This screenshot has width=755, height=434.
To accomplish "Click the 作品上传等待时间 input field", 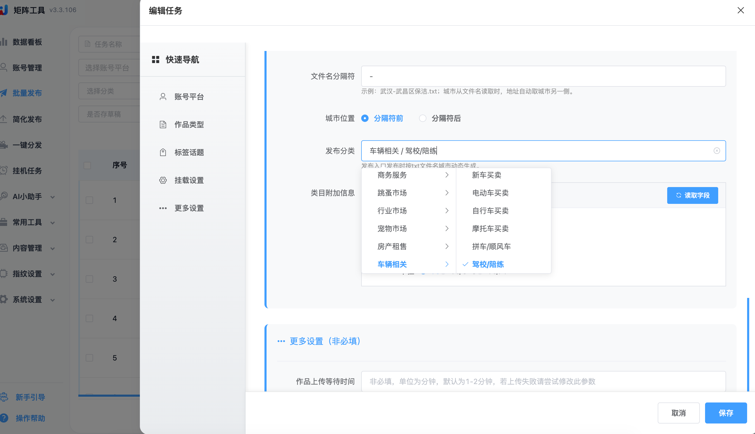I will point(543,381).
